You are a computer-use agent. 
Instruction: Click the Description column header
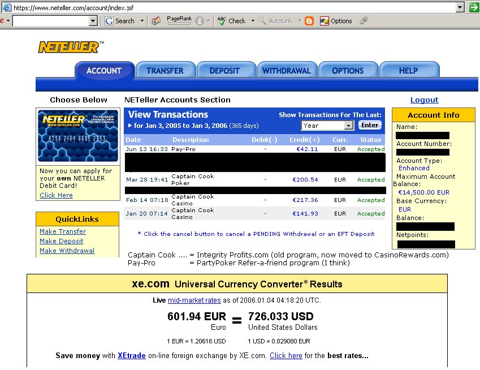191,140
